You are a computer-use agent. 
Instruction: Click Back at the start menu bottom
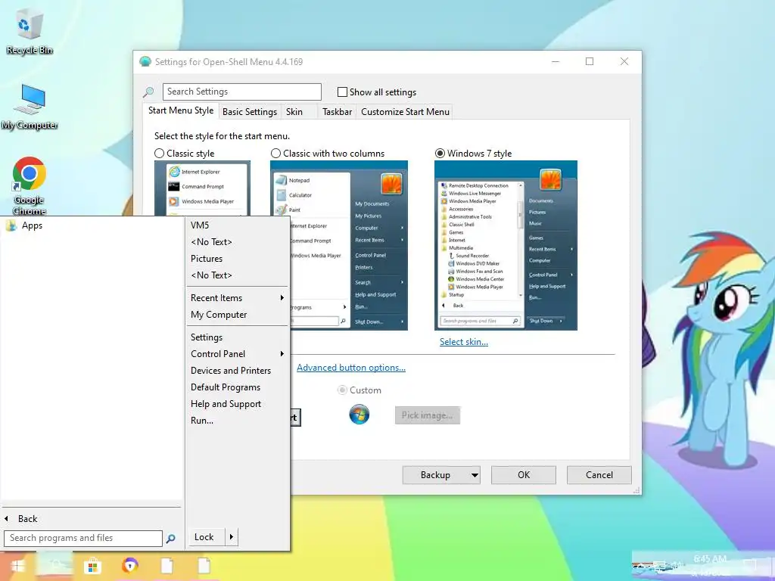[x=28, y=519]
